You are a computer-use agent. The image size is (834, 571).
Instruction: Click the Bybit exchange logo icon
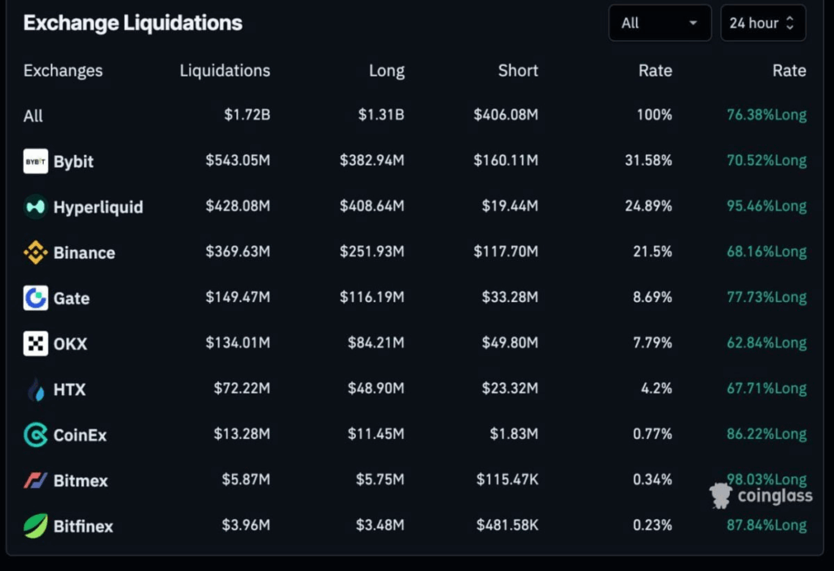point(36,161)
